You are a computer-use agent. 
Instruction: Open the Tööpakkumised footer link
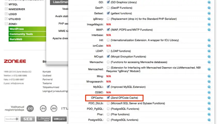point(51,87)
